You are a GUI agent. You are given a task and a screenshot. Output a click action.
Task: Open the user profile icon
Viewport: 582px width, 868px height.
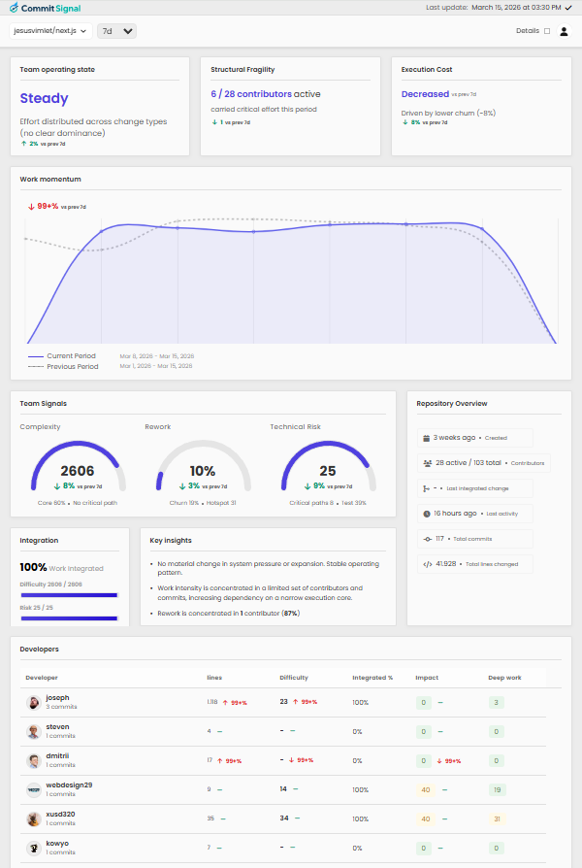pyautogui.click(x=564, y=31)
